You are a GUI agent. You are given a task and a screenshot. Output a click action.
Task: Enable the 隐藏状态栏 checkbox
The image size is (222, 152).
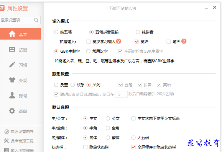(x=85, y=147)
